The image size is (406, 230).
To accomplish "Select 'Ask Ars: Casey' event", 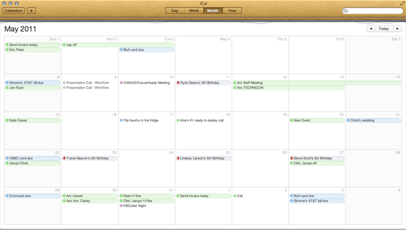I will click(x=89, y=201).
